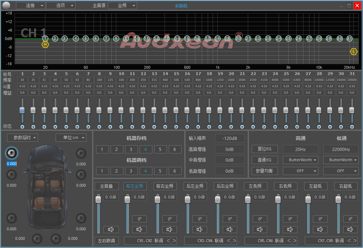Toggle CH5,CH6 联调 link icon
This screenshot has width=363, height=248.
(x=292, y=241)
